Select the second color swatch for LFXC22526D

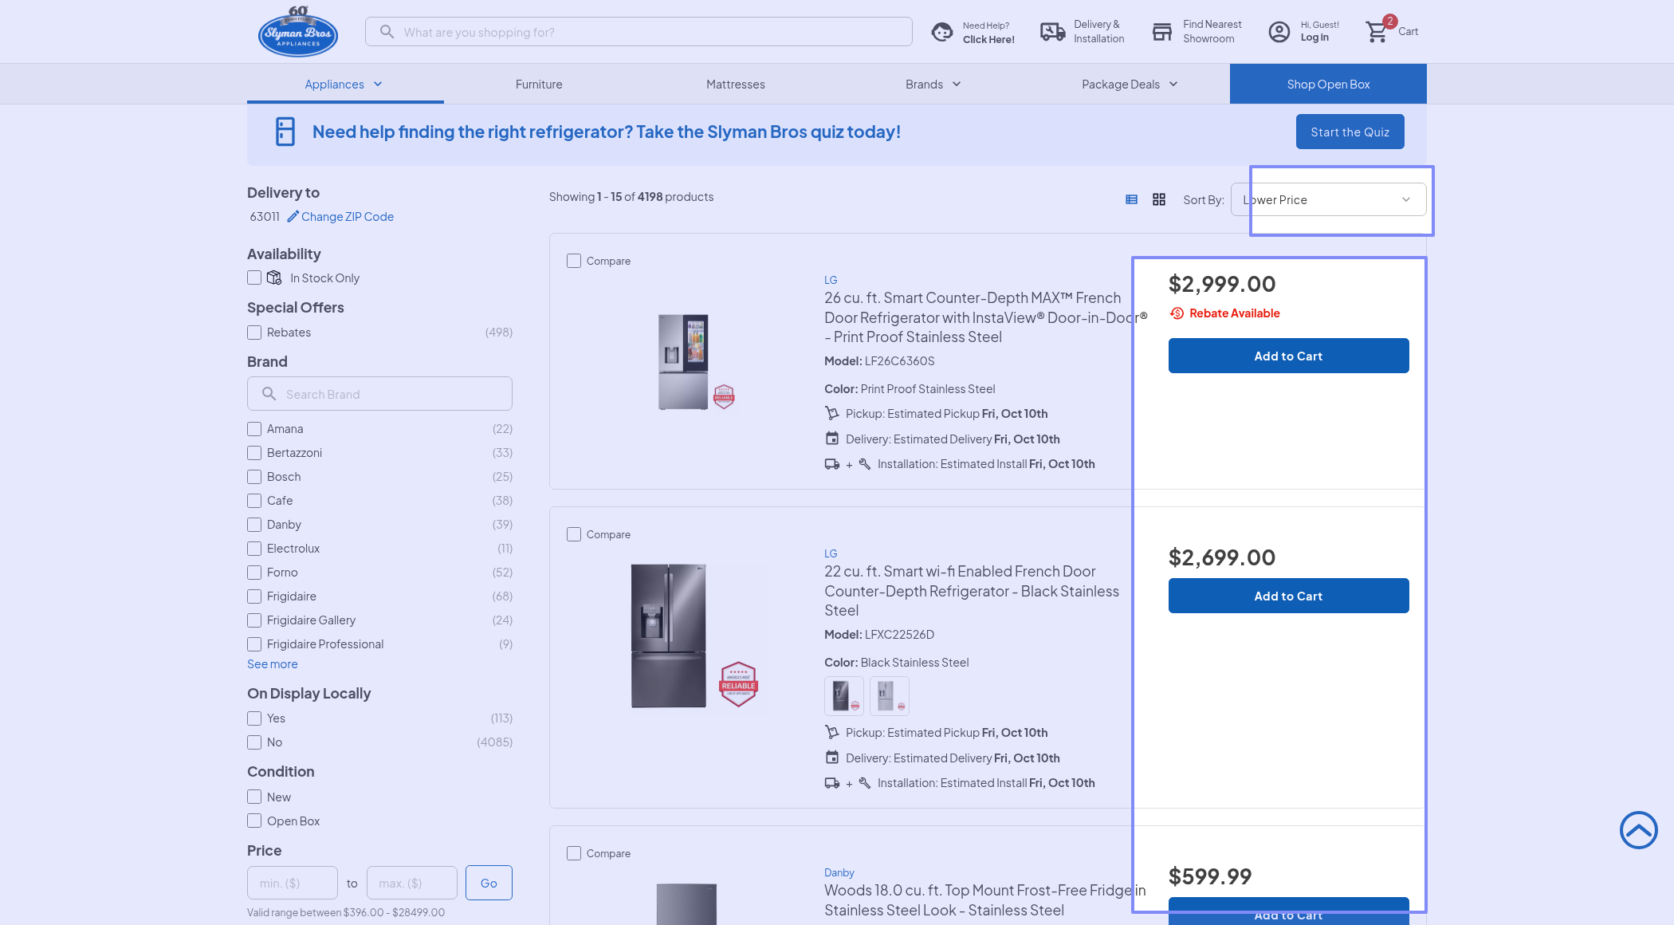[889, 696]
